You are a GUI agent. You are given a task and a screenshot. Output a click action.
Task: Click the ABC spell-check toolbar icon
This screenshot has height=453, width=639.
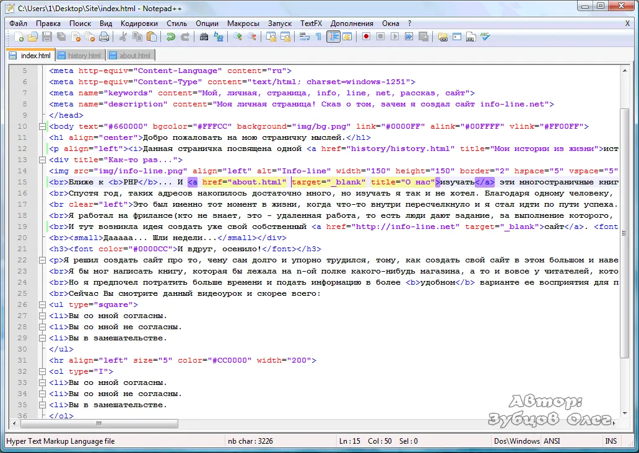485,37
